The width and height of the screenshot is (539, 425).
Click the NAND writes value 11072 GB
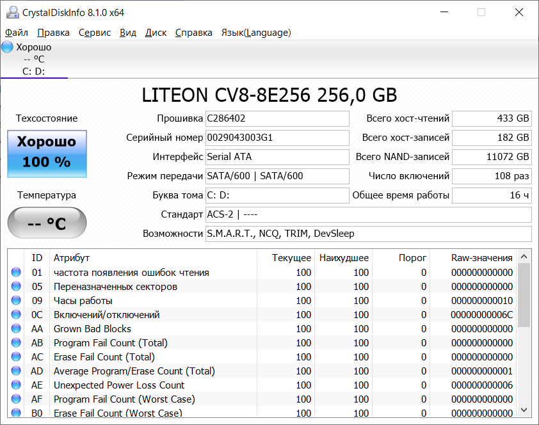[492, 157]
